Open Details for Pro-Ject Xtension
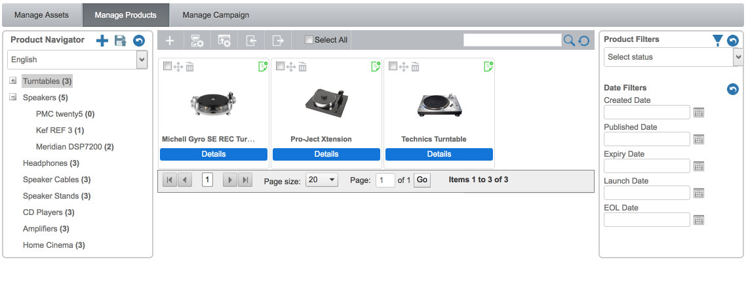 [x=326, y=154]
